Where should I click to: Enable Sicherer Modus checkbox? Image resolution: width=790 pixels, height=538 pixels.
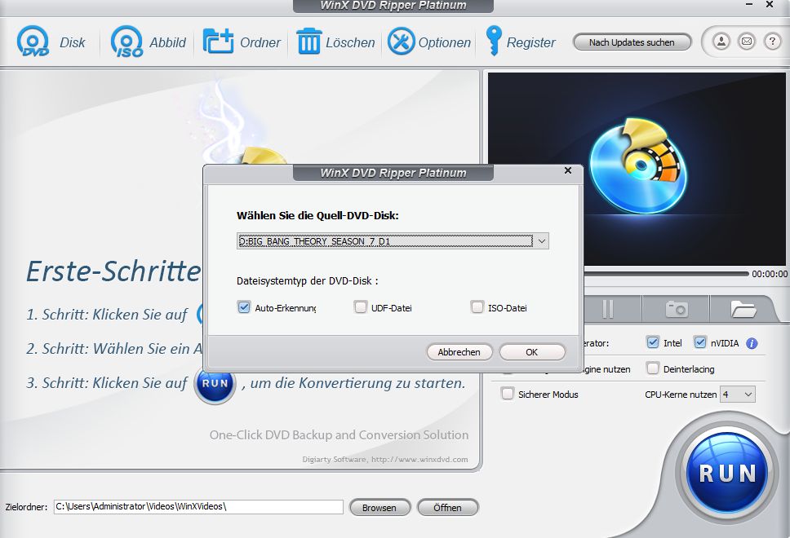point(508,394)
